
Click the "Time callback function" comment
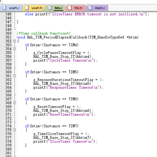tap(44, 33)
